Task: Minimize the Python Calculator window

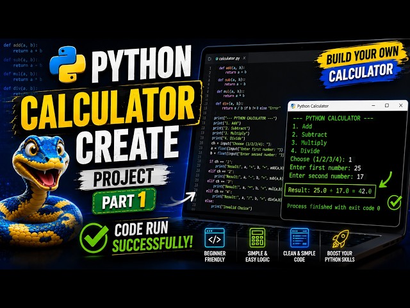Action: click(x=373, y=105)
